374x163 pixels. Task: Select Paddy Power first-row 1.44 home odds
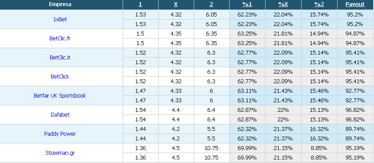tap(140, 129)
